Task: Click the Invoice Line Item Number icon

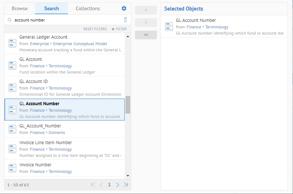Action: pyautogui.click(x=12, y=149)
